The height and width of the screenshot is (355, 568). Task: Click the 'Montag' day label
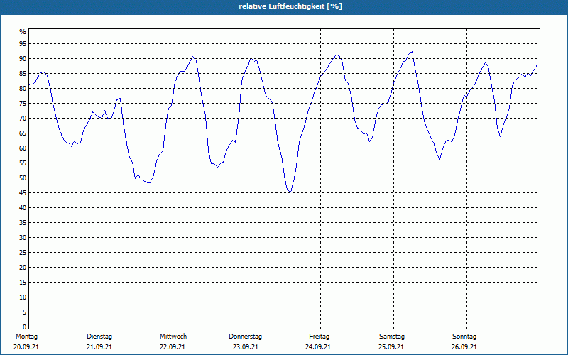27,337
